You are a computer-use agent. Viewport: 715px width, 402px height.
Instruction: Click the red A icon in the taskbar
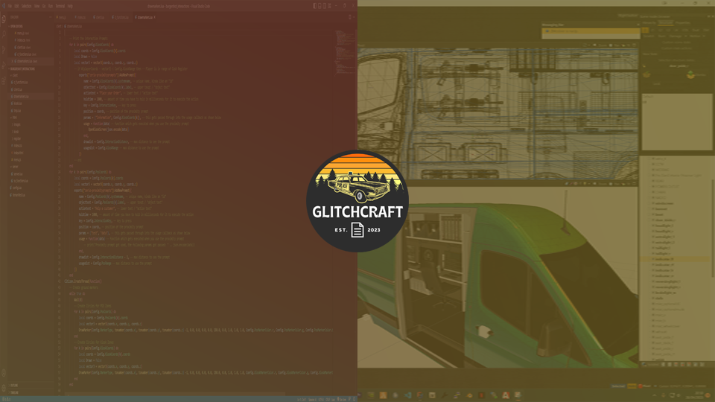pyautogui.click(x=506, y=395)
